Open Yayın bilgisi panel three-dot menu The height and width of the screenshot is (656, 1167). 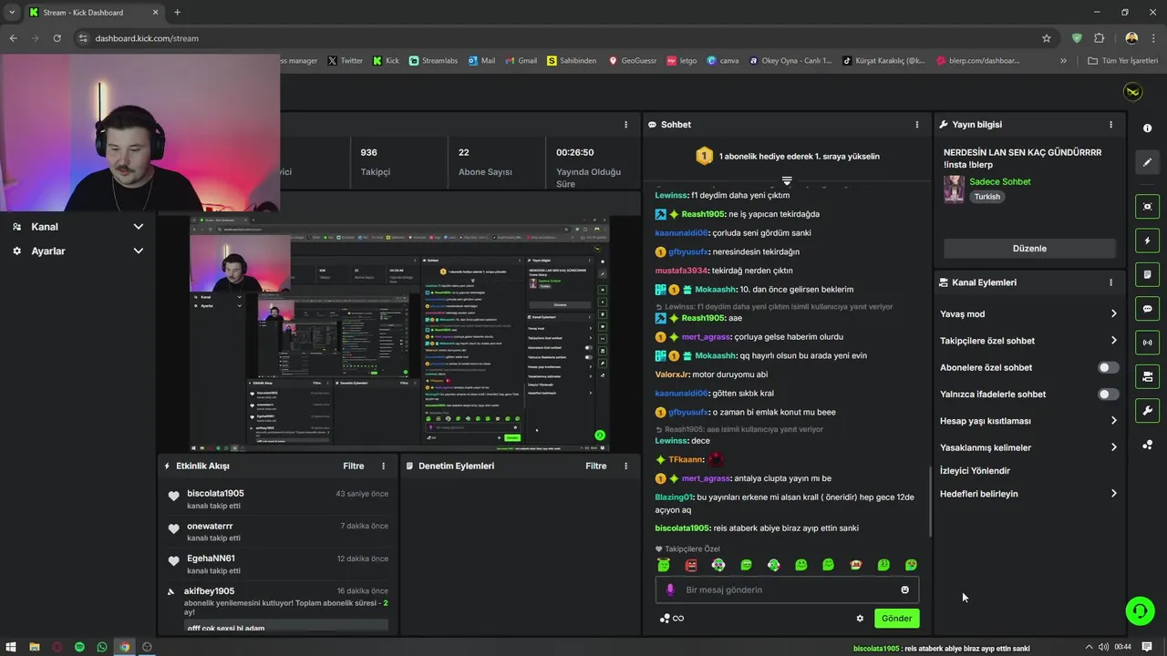point(1110,125)
